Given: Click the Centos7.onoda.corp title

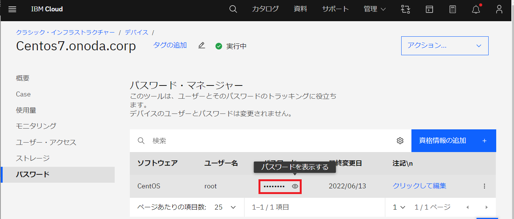Looking at the screenshot, I should [x=76, y=46].
